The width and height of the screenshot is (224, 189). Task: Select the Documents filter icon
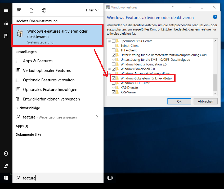32,10
